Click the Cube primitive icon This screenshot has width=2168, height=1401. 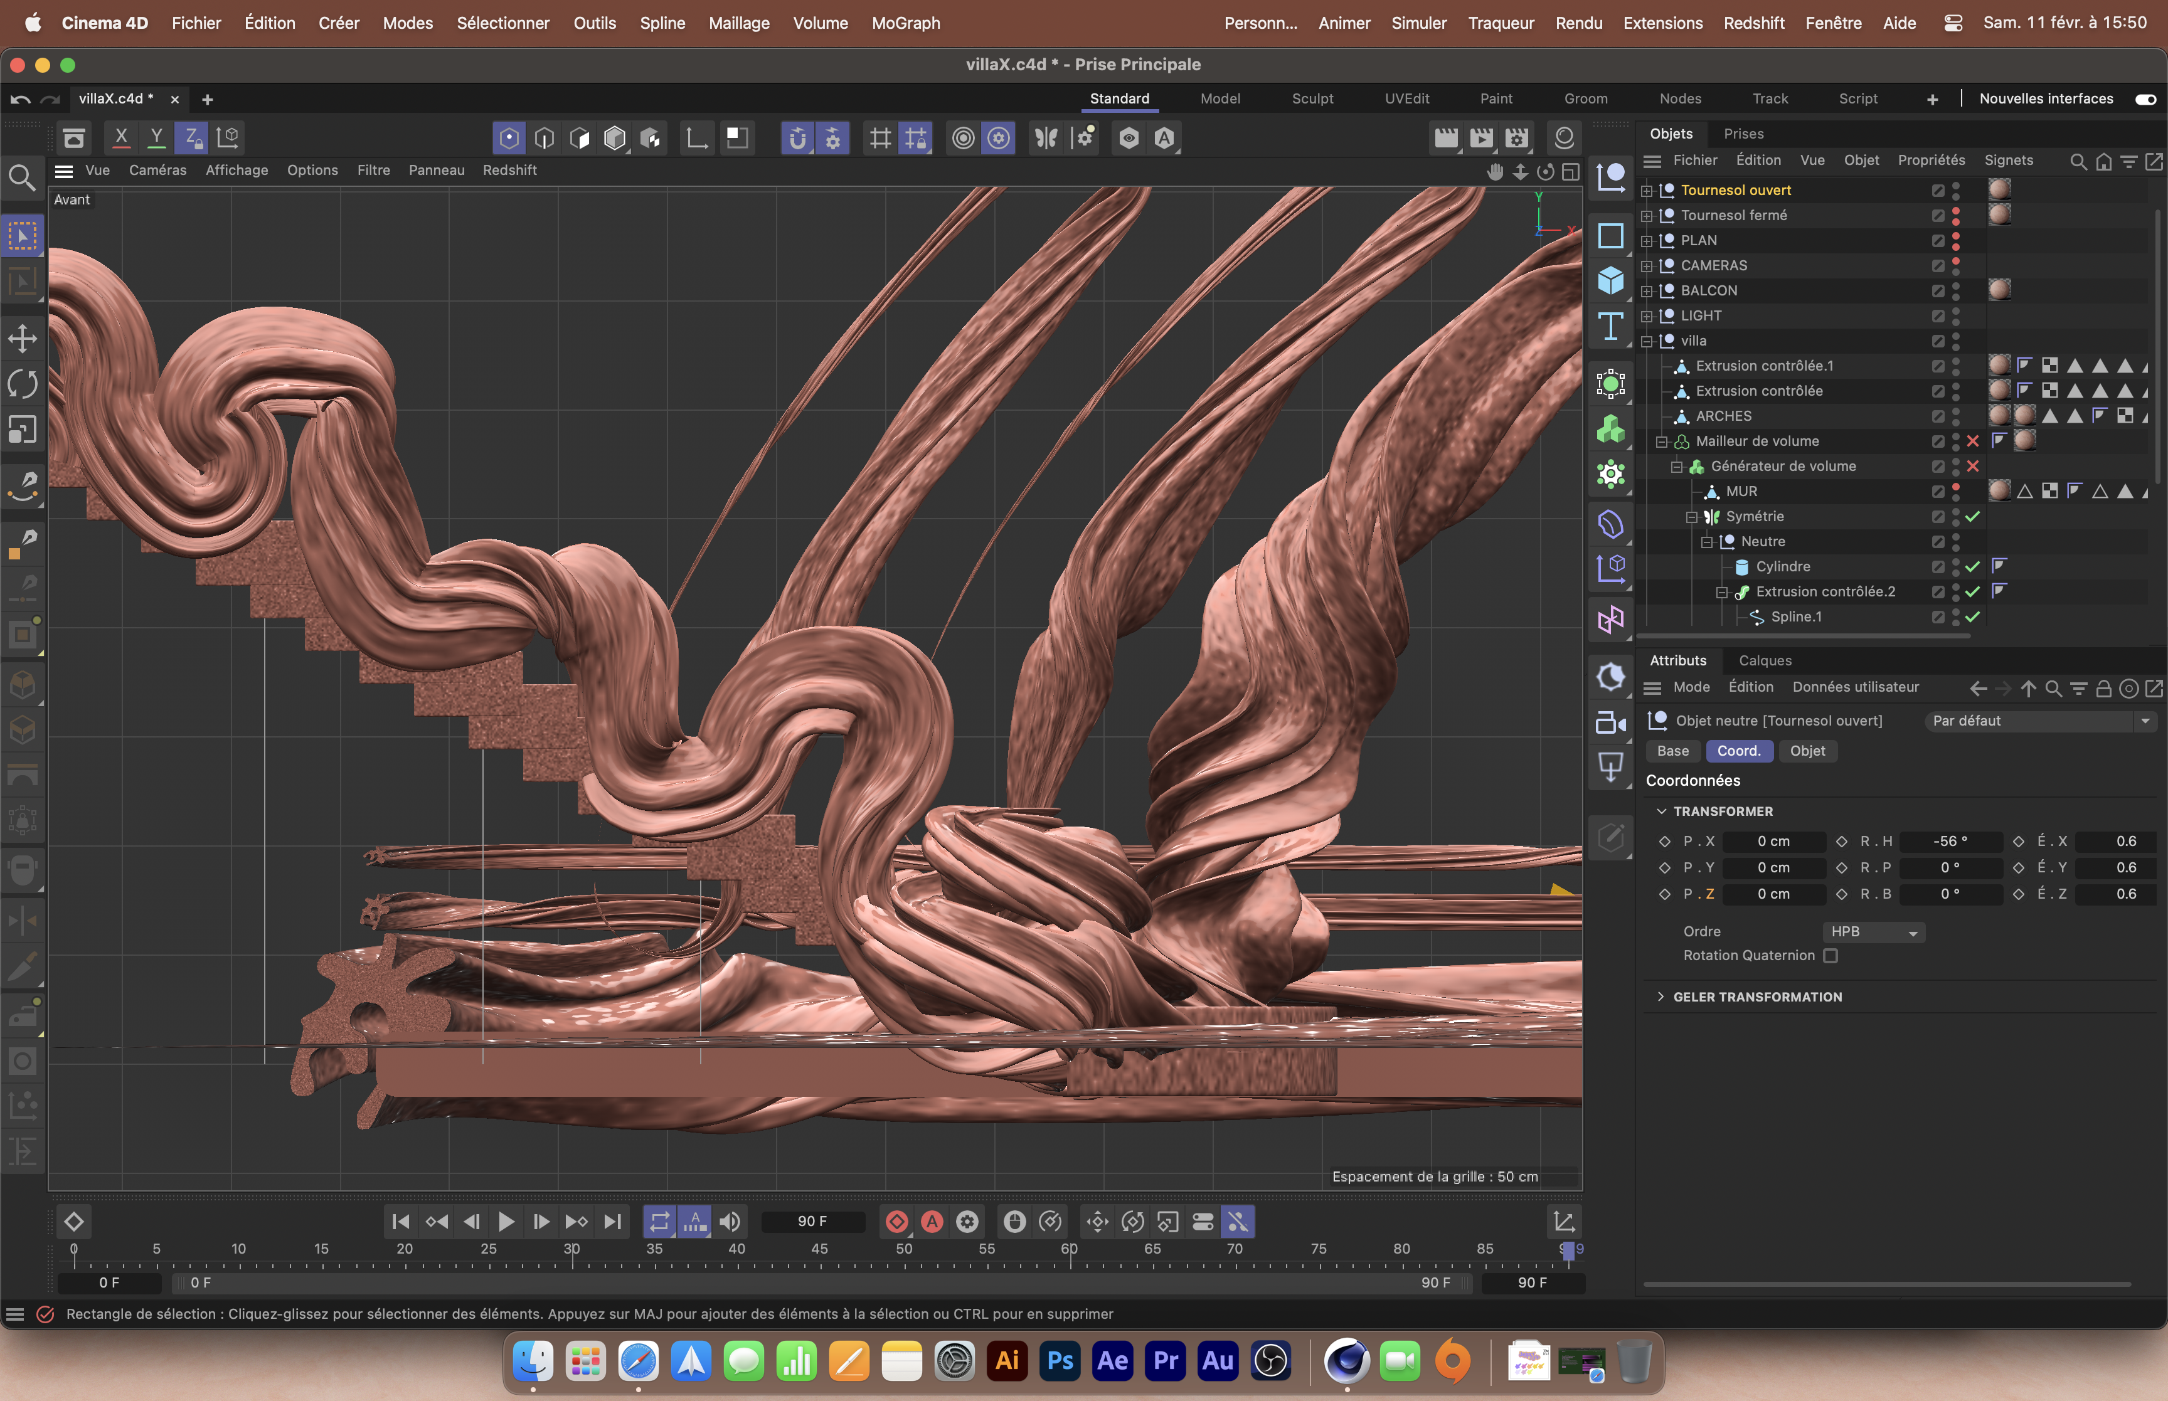click(x=1610, y=280)
